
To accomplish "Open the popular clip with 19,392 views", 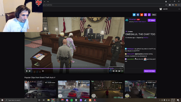I will click(x=74, y=90).
